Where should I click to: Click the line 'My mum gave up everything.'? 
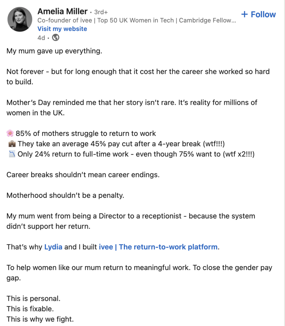pos(54,51)
